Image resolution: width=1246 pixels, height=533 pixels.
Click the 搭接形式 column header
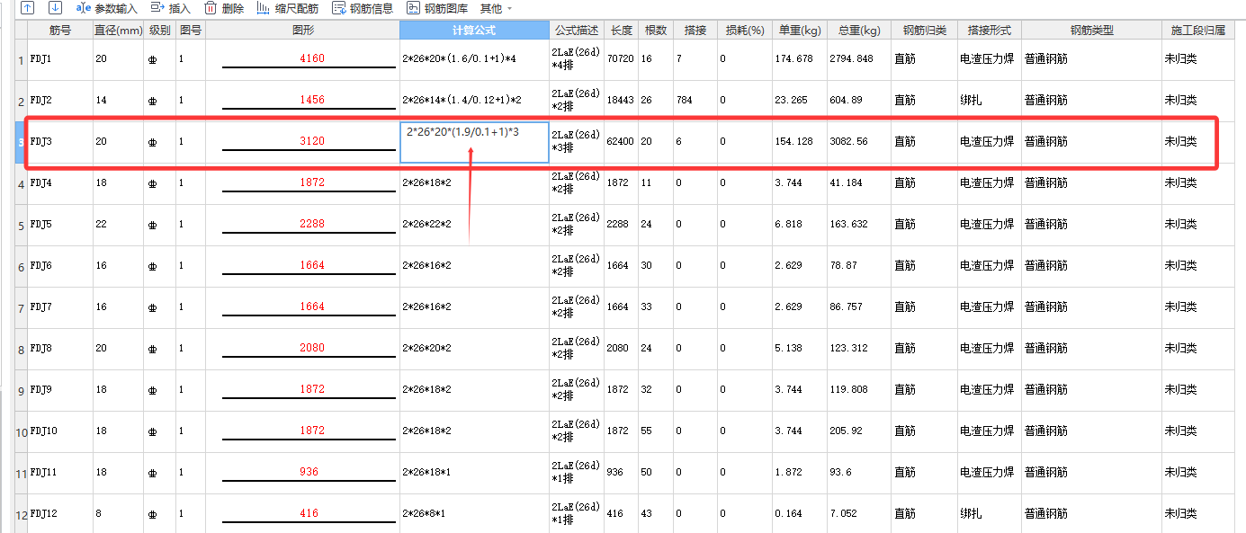989,31
